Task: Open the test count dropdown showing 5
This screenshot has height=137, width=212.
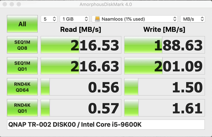Action: (x=49, y=19)
